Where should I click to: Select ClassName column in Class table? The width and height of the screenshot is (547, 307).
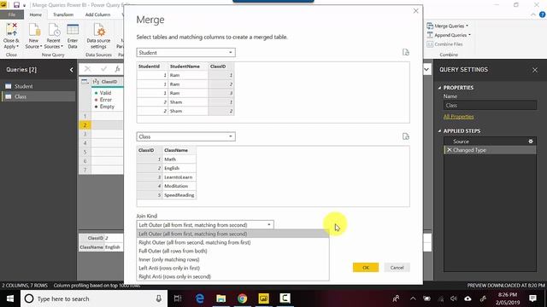pyautogui.click(x=179, y=150)
